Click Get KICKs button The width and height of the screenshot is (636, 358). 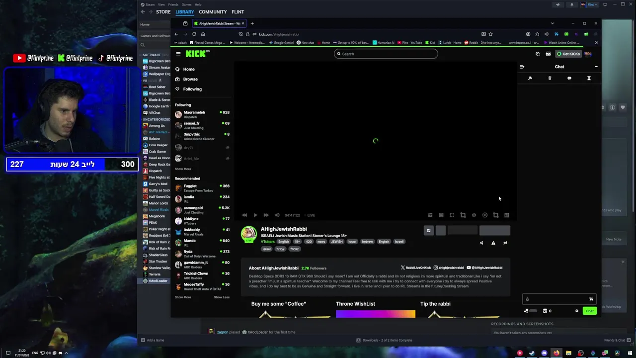pyautogui.click(x=568, y=54)
